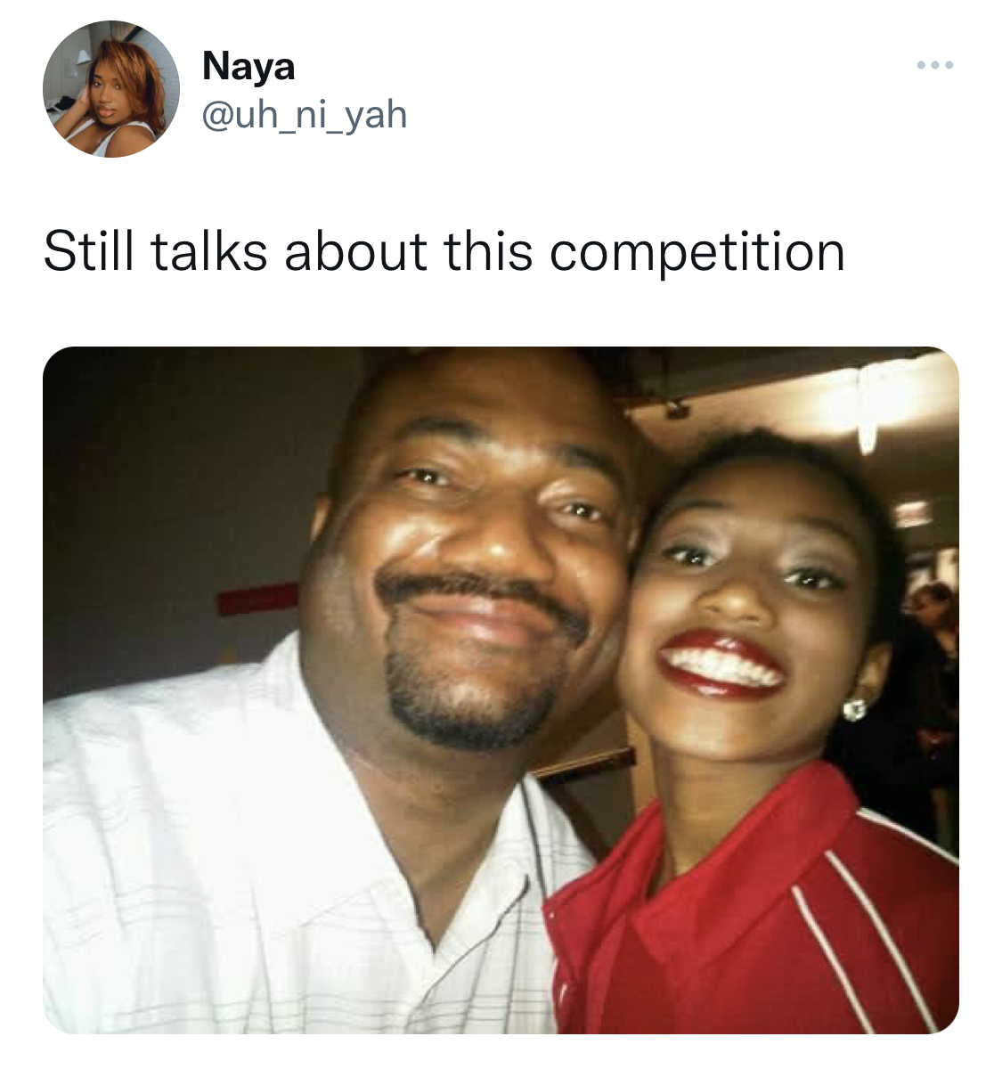Visit the @uh_ni_yah handle link
The width and height of the screenshot is (1002, 1069).
(305, 115)
